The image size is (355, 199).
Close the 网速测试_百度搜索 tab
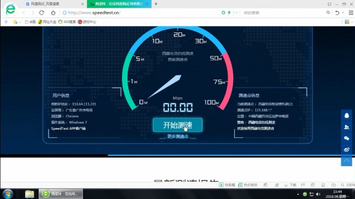pyautogui.click(x=83, y=4)
